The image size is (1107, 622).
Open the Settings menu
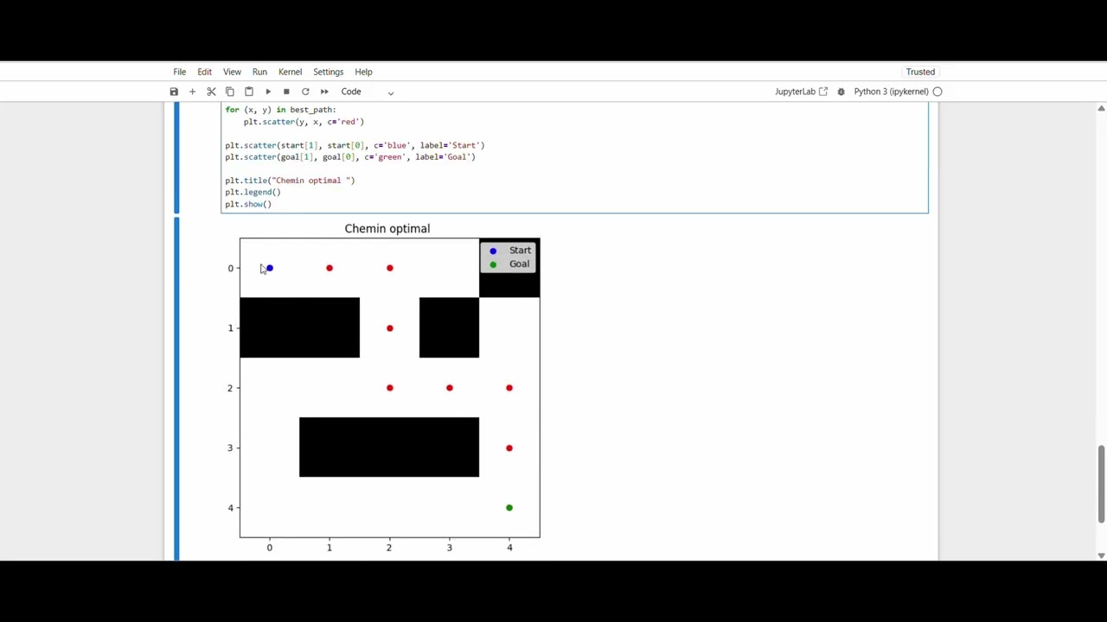328,72
